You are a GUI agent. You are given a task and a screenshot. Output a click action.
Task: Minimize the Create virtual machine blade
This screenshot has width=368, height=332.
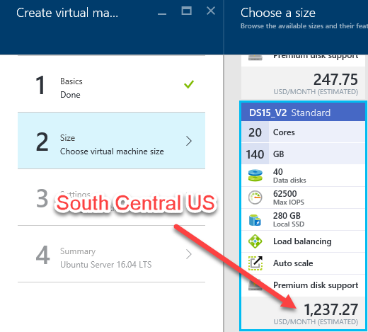pyautogui.click(x=162, y=14)
